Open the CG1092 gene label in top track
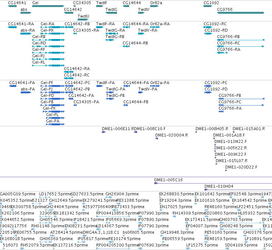 tap(211, 3)
